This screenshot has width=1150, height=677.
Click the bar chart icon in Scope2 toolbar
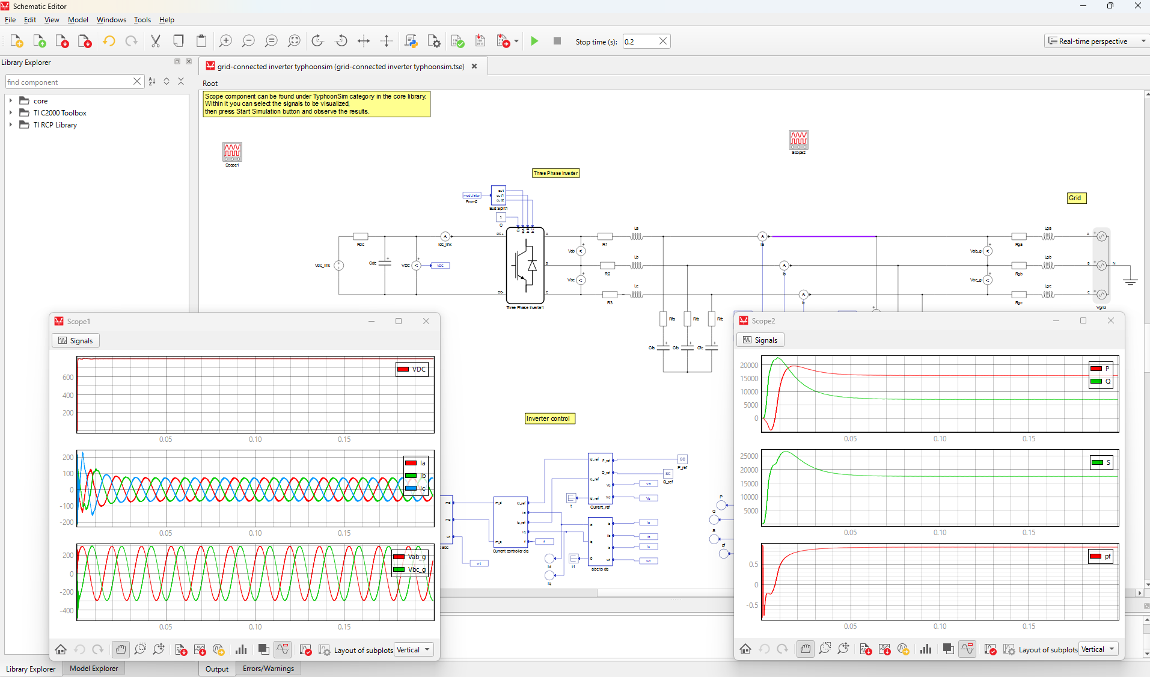click(926, 649)
